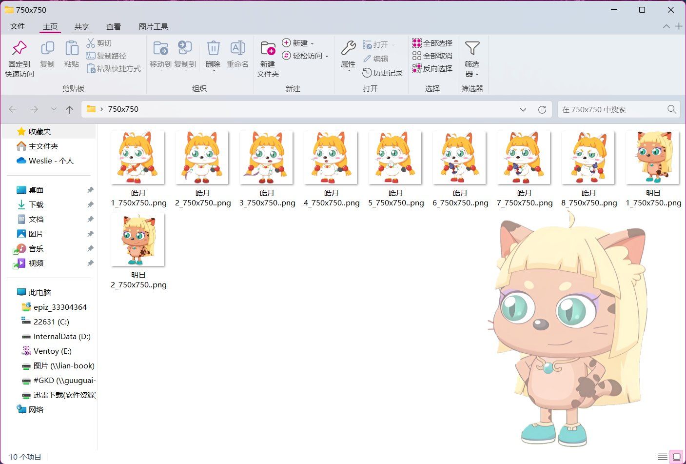Switch to large thumbnails view
The width and height of the screenshot is (686, 464).
click(x=676, y=457)
